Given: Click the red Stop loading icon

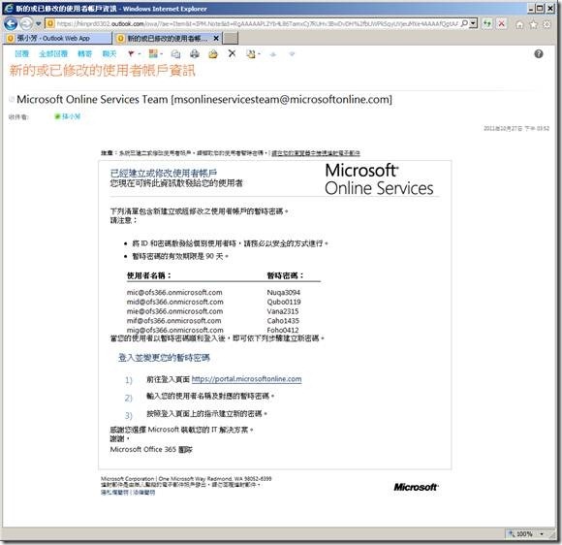Looking at the screenshot, I should (501, 24).
